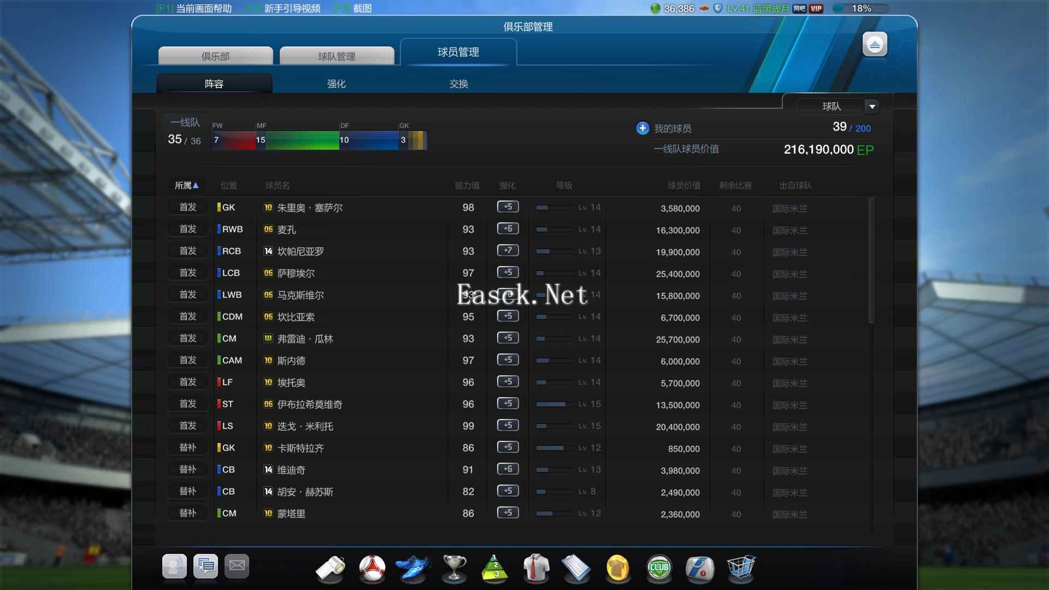Open the silver trophy cup icon
The image size is (1049, 590).
[454, 569]
